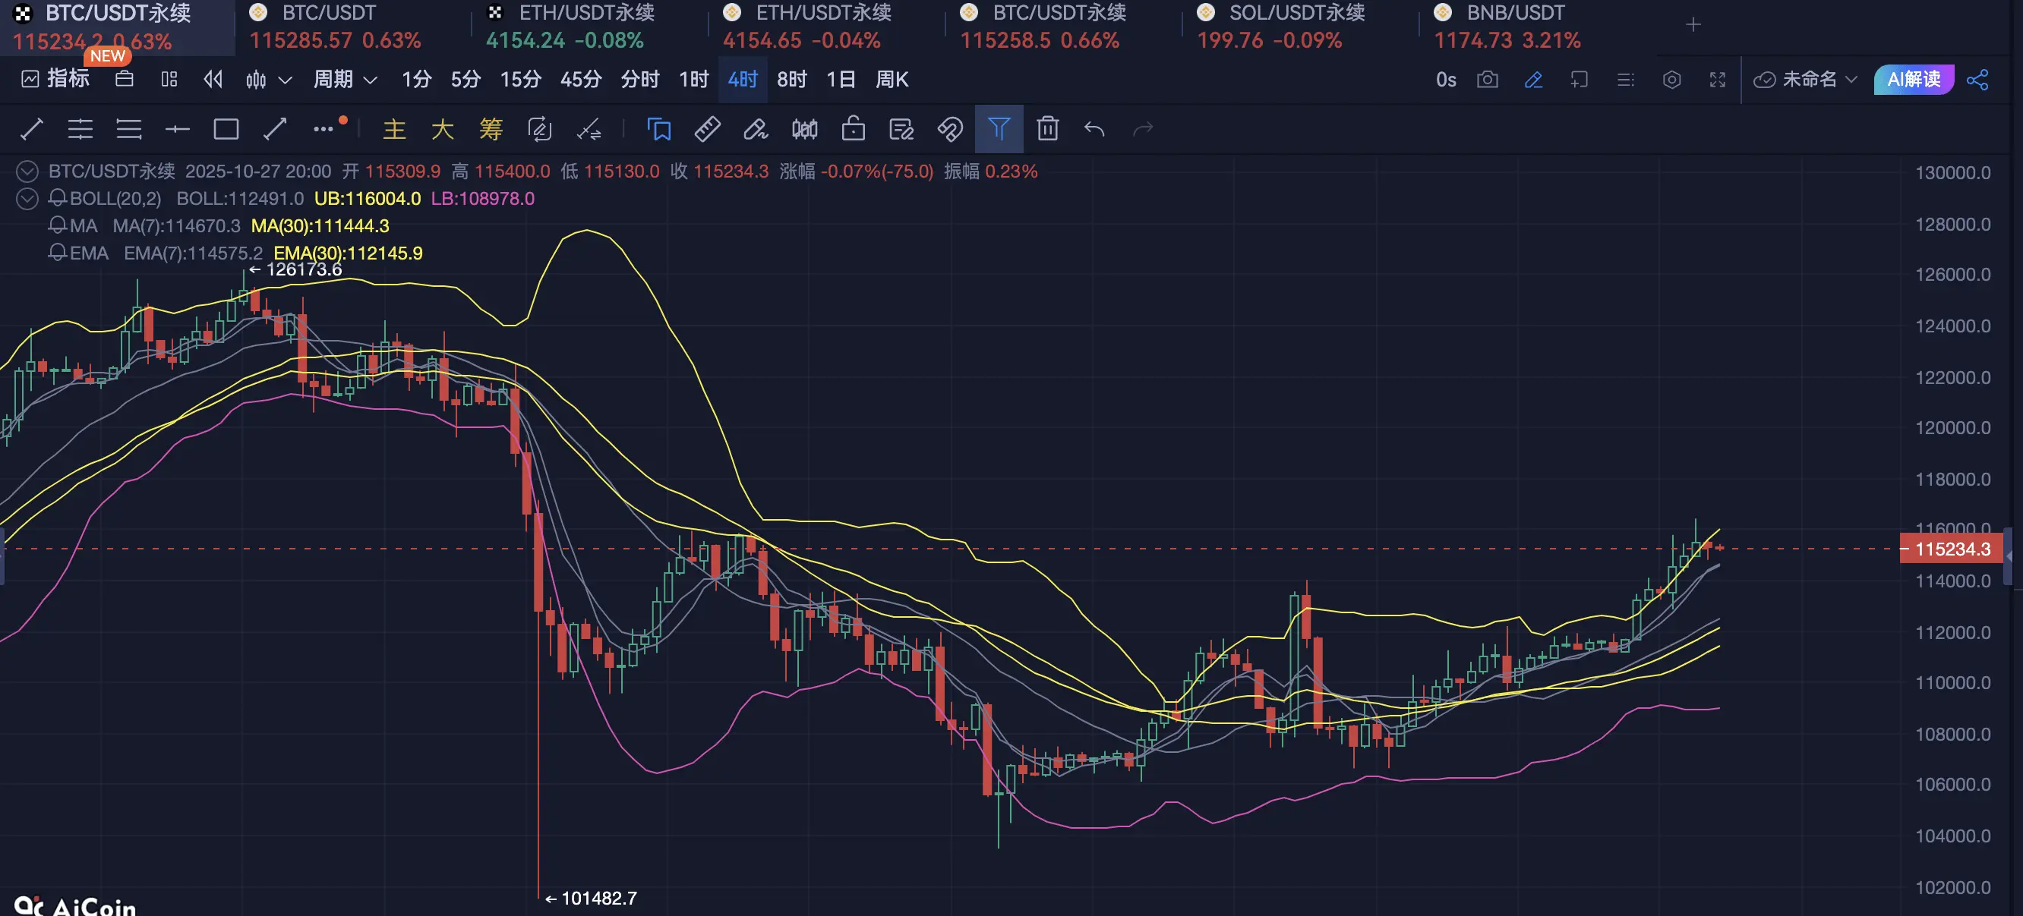The image size is (2023, 916).
Task: Click the AI解读 button
Action: 1913,79
